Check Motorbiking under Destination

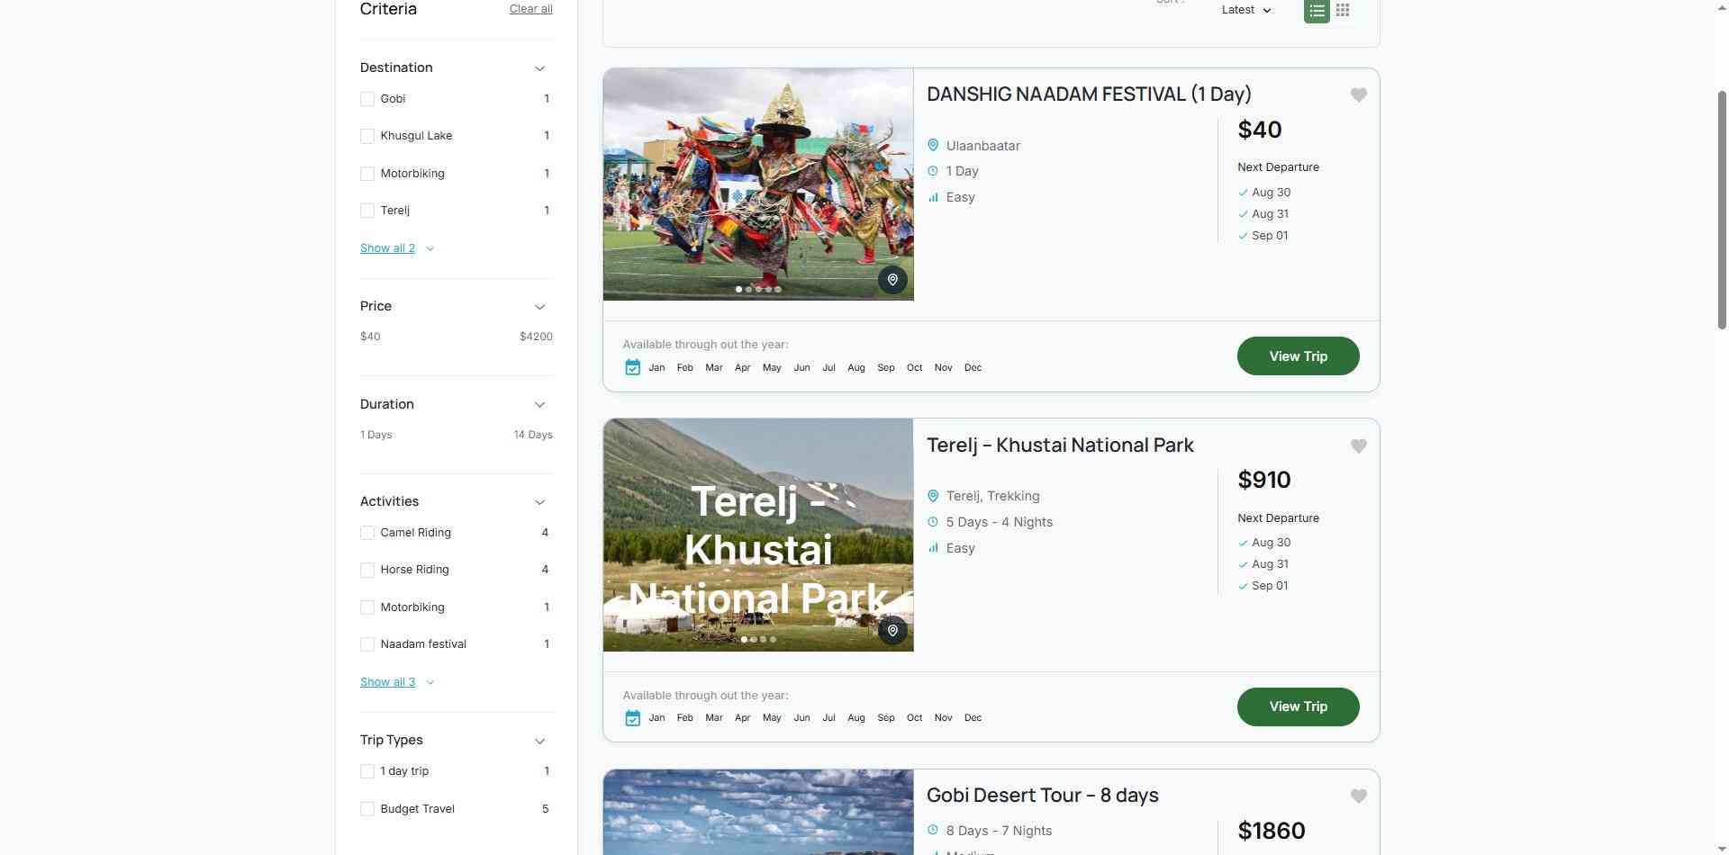point(367,174)
